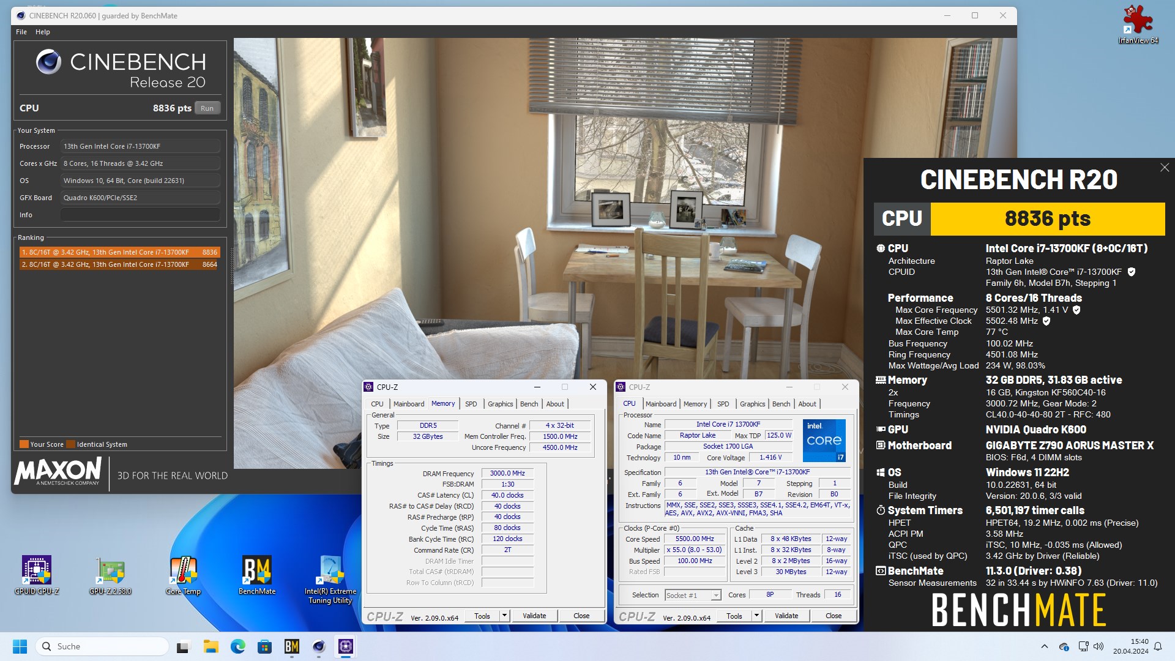The height and width of the screenshot is (661, 1175).
Task: Open clock showing 15:40 20.04.2024
Action: click(x=1131, y=646)
